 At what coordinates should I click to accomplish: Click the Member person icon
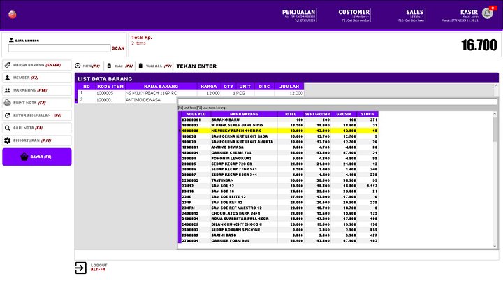[8, 78]
